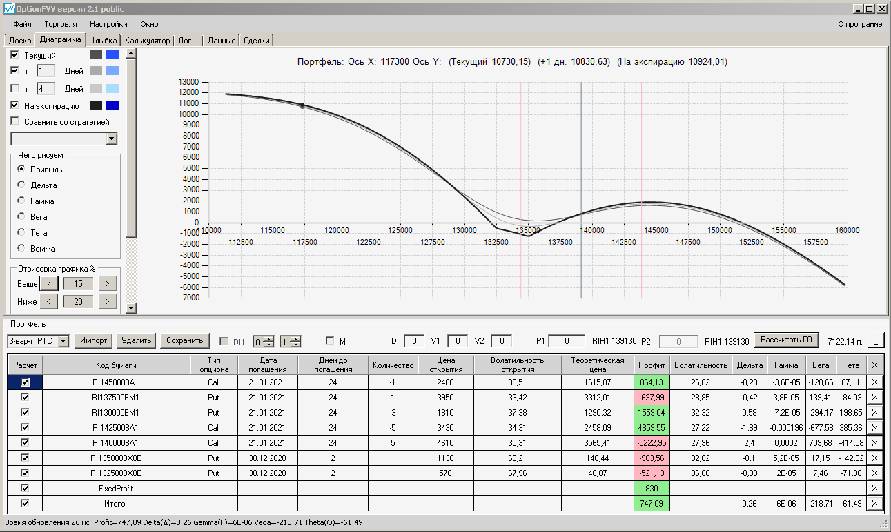Viewport: 891px width, 532px height.
Task: Click the Рассчитать ГО button
Action: 786,340
